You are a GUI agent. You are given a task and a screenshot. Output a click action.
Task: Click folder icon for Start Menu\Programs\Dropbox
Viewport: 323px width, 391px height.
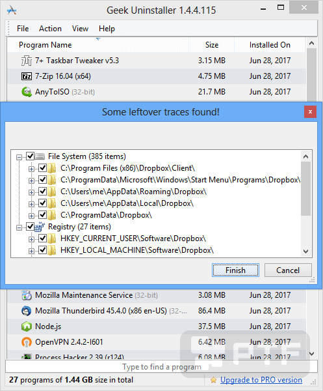(51, 180)
